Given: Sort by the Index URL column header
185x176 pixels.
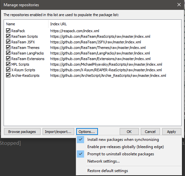Looking at the screenshot, I should [114, 24].
